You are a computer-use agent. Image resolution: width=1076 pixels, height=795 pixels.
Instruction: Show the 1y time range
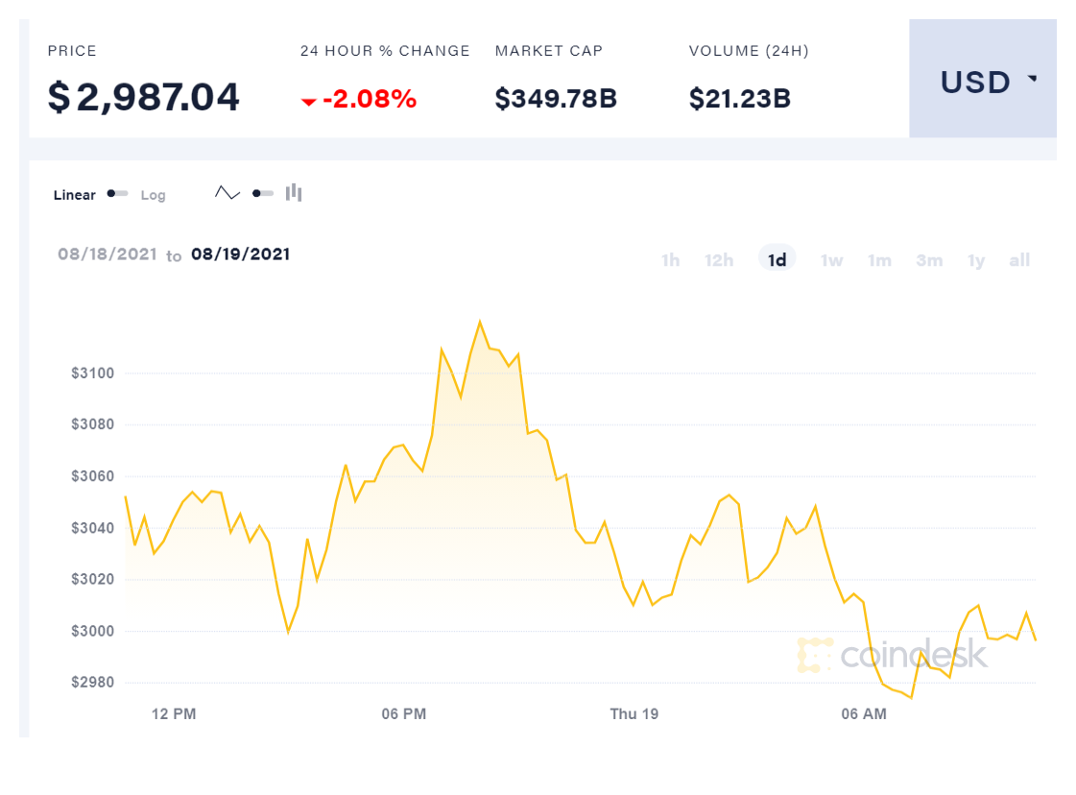976,260
